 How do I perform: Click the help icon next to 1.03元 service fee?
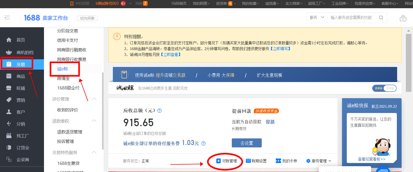coord(203,143)
